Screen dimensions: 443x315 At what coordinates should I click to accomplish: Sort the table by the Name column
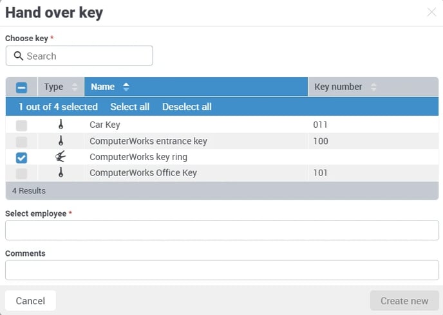pyautogui.click(x=196, y=87)
